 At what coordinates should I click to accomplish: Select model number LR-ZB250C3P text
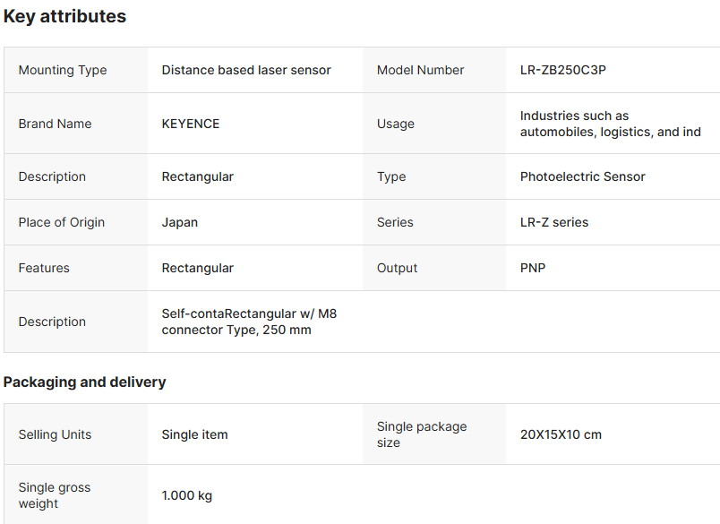pos(562,70)
